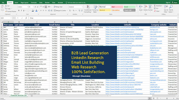The height and width of the screenshot is (100, 179).
Task: Apply the Good cell style
Action: (129, 7)
